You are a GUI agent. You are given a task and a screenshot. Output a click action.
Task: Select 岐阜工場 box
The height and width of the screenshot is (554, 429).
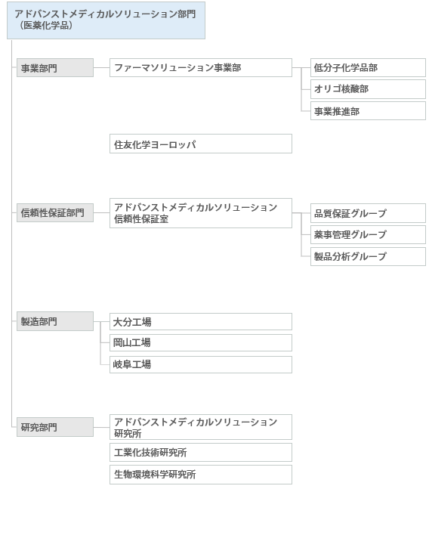click(201, 364)
